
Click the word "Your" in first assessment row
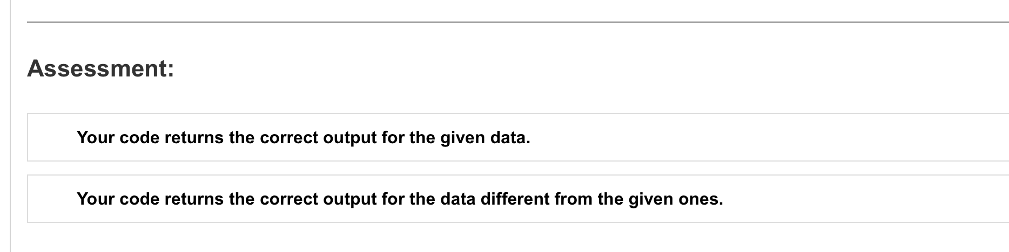96,138
